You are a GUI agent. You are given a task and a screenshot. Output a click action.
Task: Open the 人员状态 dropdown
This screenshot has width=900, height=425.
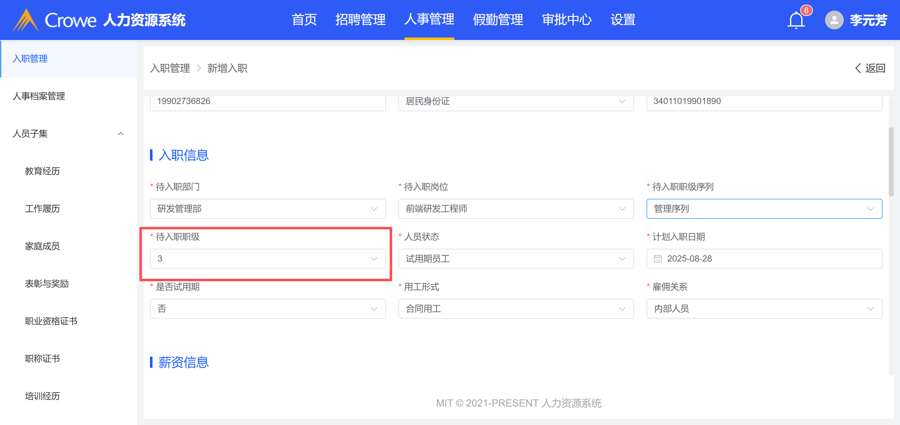[x=516, y=259]
